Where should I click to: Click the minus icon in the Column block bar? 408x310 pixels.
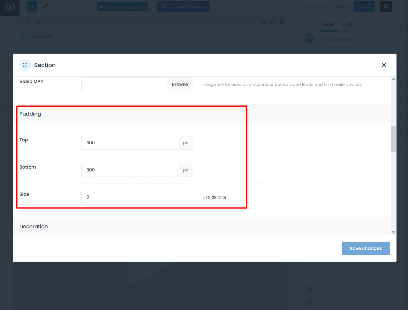tap(19, 22)
